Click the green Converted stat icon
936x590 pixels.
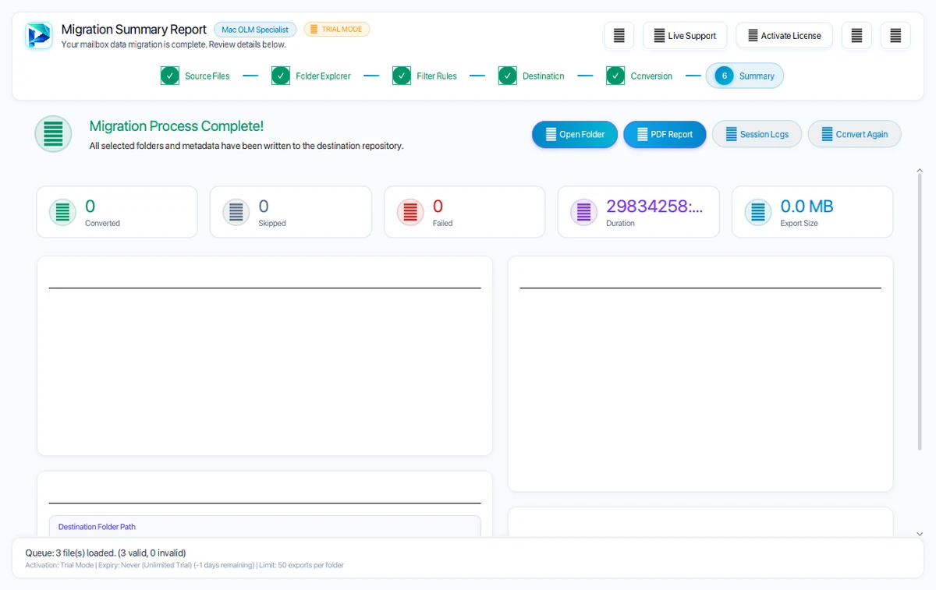62,212
